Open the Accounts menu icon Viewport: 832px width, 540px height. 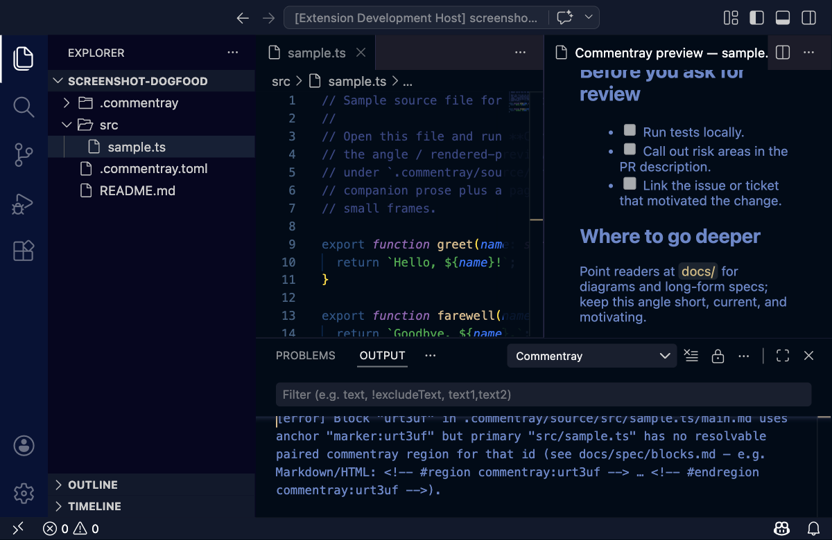[x=24, y=445]
